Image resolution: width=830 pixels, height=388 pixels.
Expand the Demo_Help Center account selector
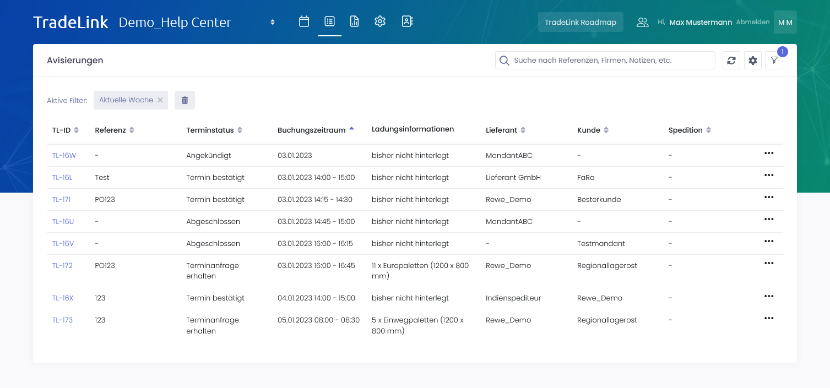tap(272, 23)
